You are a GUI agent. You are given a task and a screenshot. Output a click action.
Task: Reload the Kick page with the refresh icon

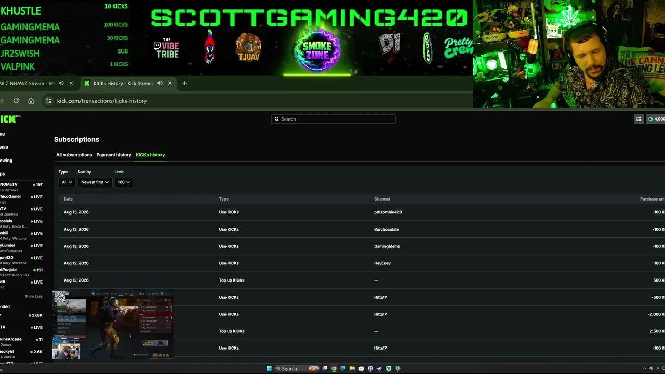coord(16,101)
